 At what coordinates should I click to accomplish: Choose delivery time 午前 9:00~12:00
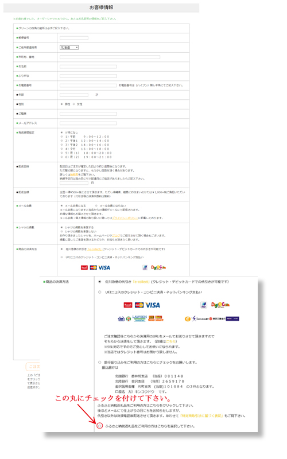pos(62,137)
